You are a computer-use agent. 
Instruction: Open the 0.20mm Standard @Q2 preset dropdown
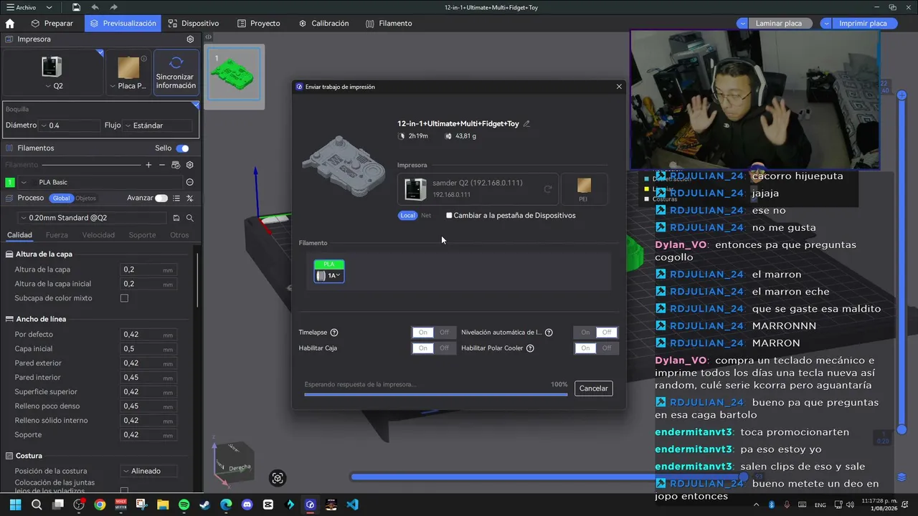click(92, 218)
